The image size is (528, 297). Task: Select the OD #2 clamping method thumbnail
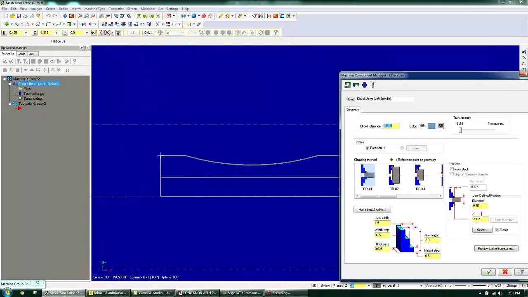point(394,178)
